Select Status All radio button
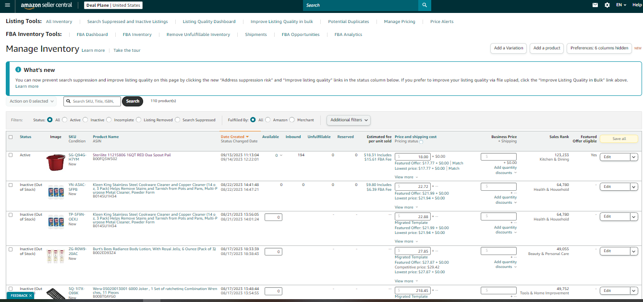The height and width of the screenshot is (302, 643). click(x=50, y=120)
